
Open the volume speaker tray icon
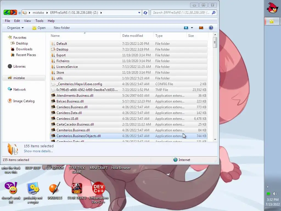[x=275, y=194]
